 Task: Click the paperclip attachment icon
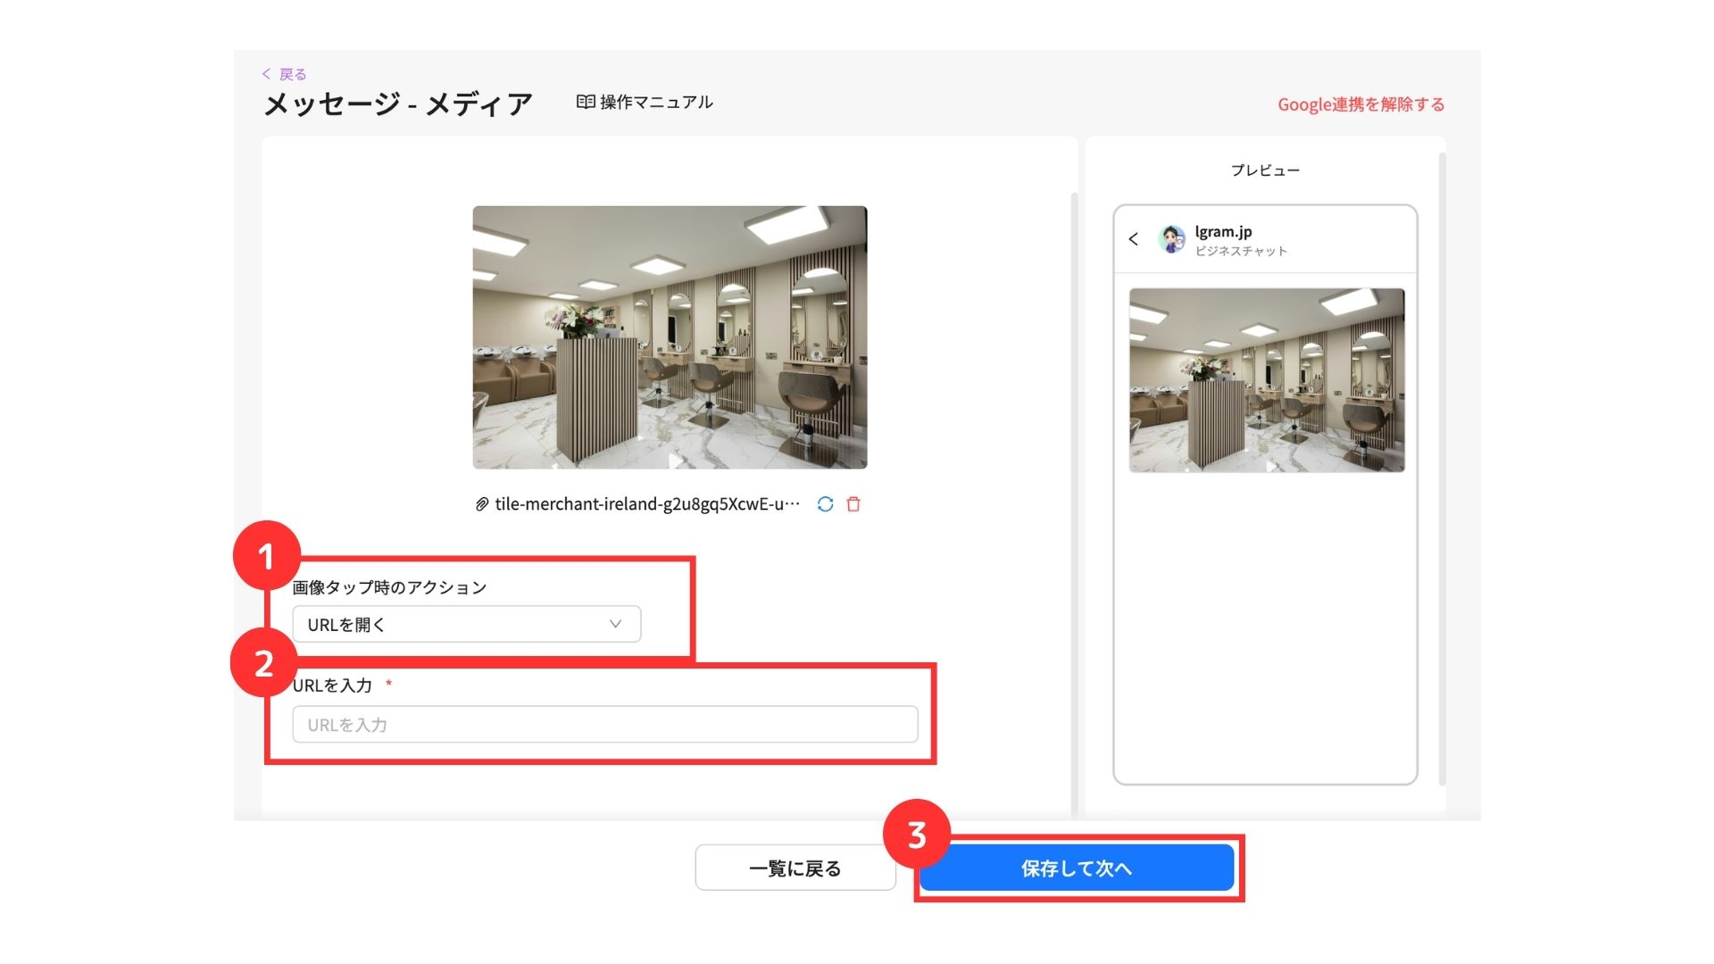click(x=481, y=504)
